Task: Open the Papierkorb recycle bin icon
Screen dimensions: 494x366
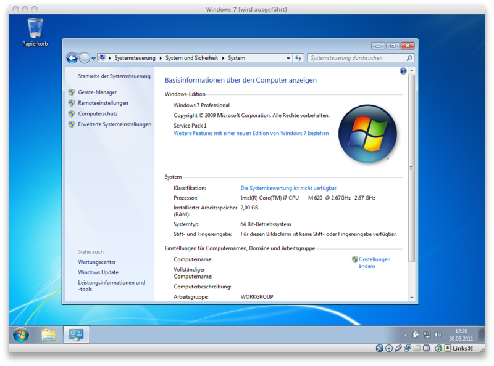Action: click(35, 33)
